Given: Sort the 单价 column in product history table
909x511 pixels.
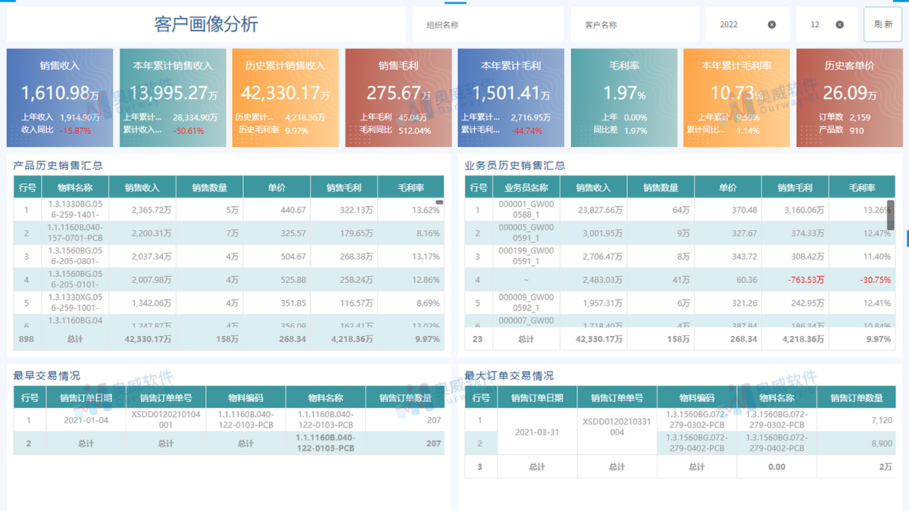Looking at the screenshot, I should (276, 186).
